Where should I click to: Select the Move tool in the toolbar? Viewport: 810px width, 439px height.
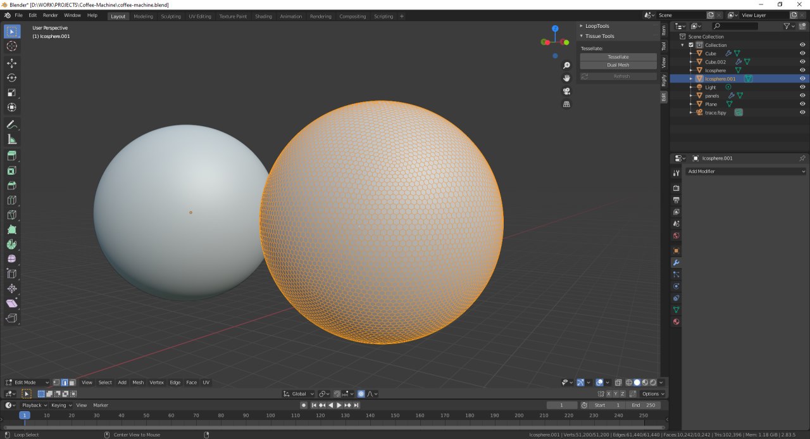pyautogui.click(x=12, y=63)
